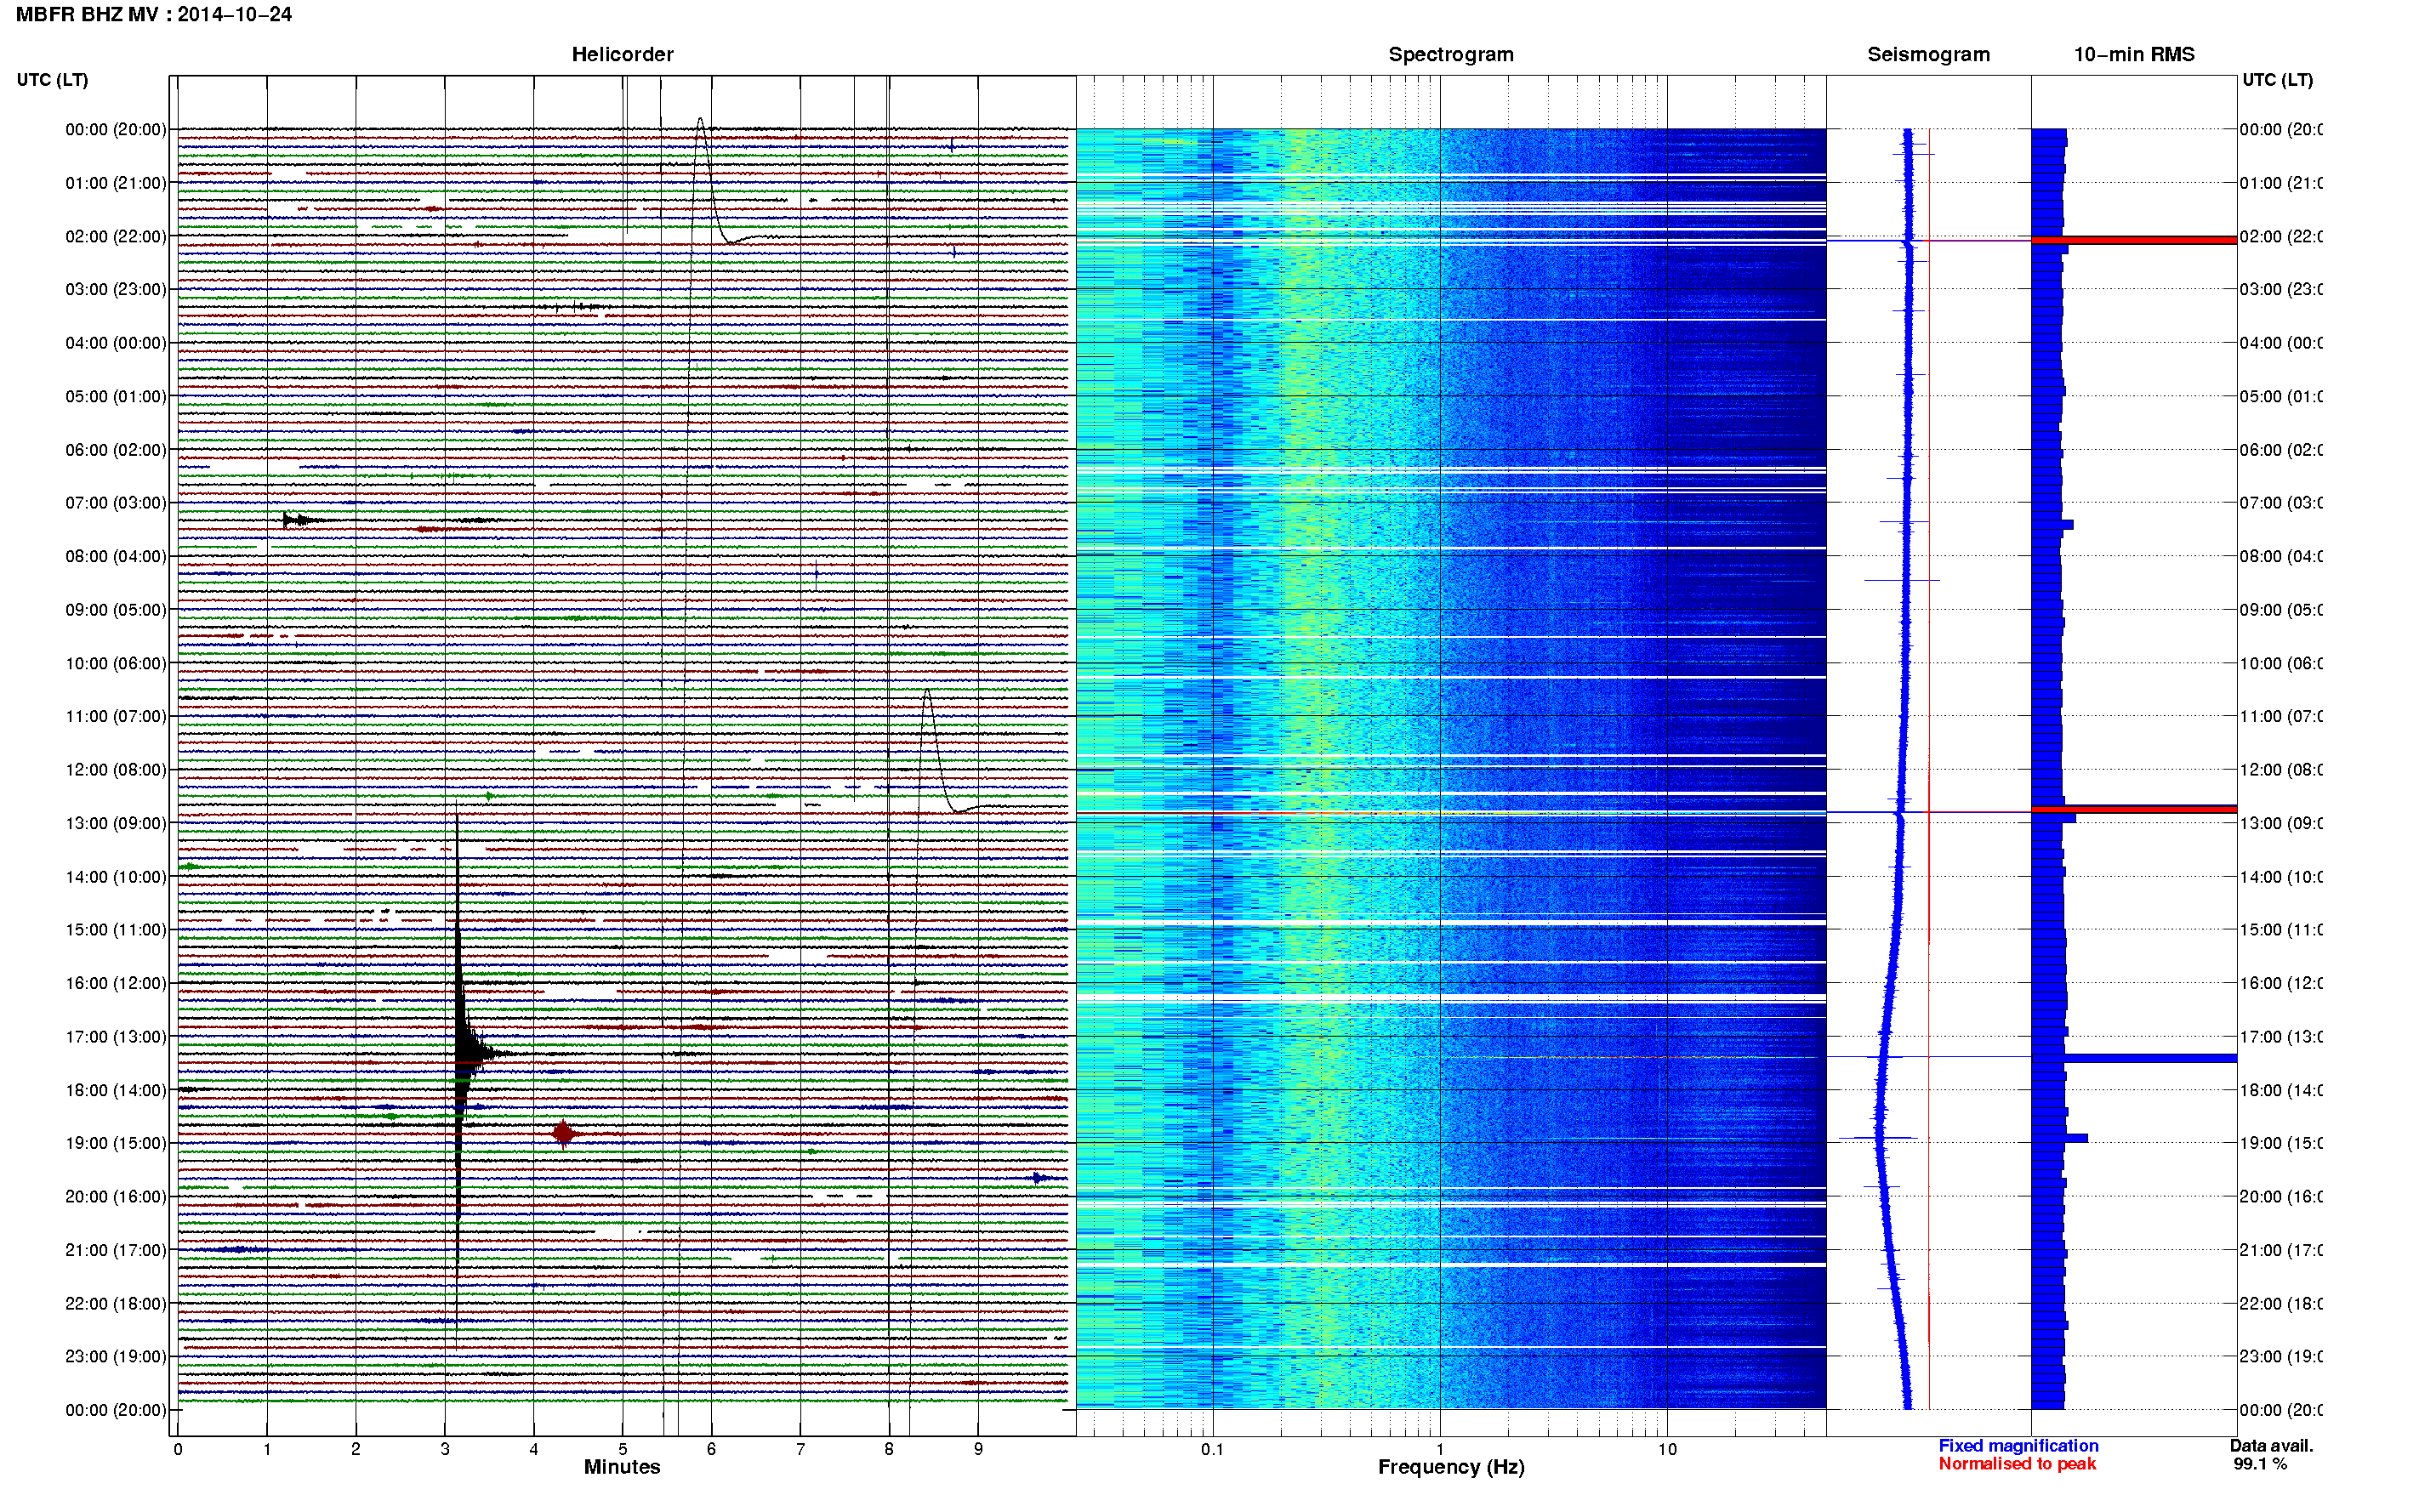Select the 'Helicorder' panel heading
Viewport: 2419px width, 1512px height.
tap(622, 54)
